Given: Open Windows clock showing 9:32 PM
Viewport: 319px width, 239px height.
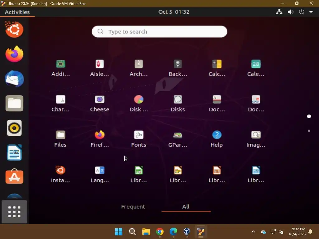Looking at the screenshot, I should [297, 232].
